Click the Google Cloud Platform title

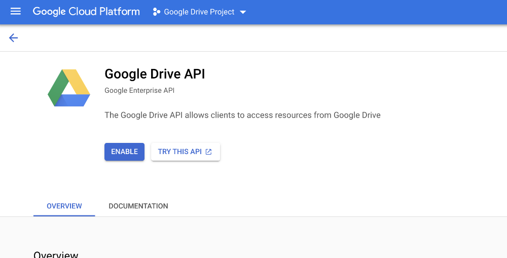tap(86, 12)
